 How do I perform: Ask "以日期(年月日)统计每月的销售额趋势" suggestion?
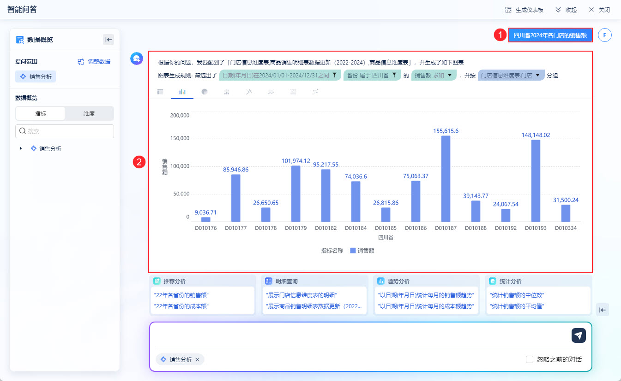(426, 295)
